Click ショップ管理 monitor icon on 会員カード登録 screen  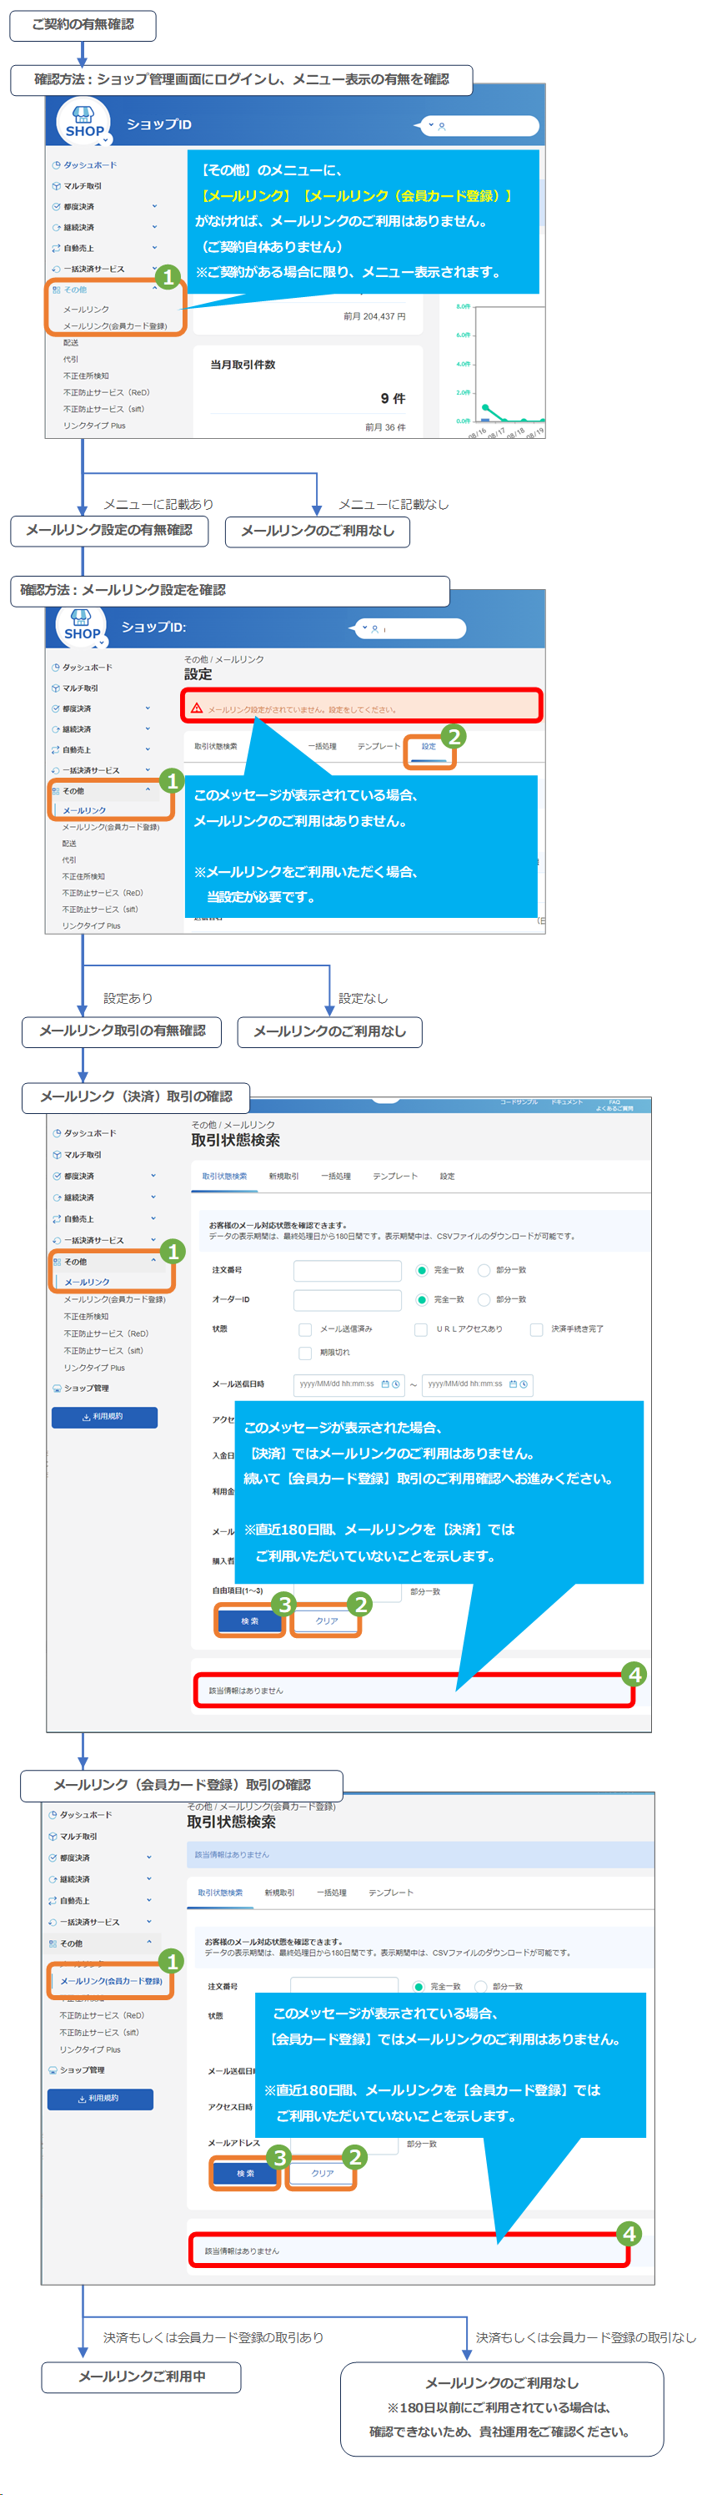pyautogui.click(x=53, y=2069)
